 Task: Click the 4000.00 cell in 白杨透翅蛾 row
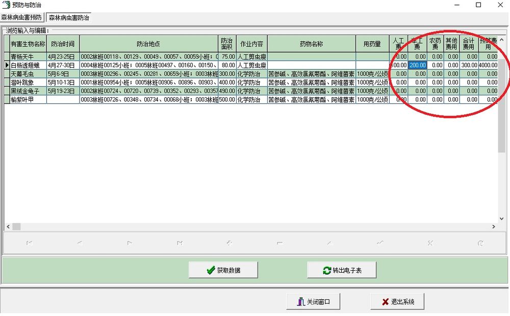point(488,65)
